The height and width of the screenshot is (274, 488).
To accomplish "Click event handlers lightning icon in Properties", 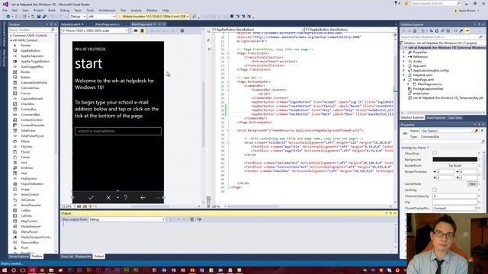I will pyautogui.click(x=482, y=131).
